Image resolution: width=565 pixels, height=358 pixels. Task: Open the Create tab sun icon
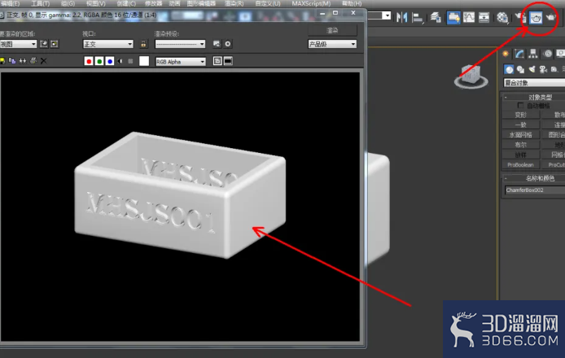point(506,54)
